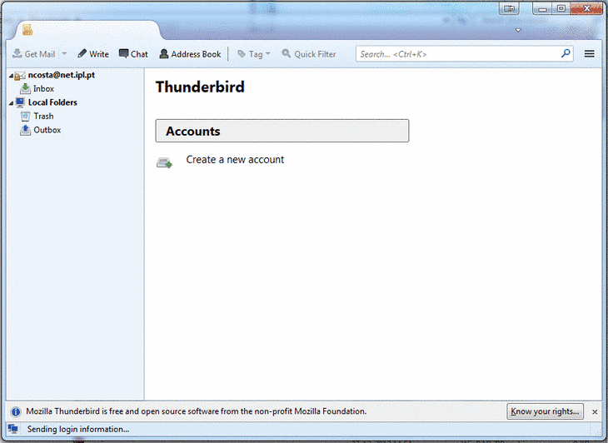Open the Tag dropdown
The width and height of the screenshot is (608, 443).
[253, 54]
